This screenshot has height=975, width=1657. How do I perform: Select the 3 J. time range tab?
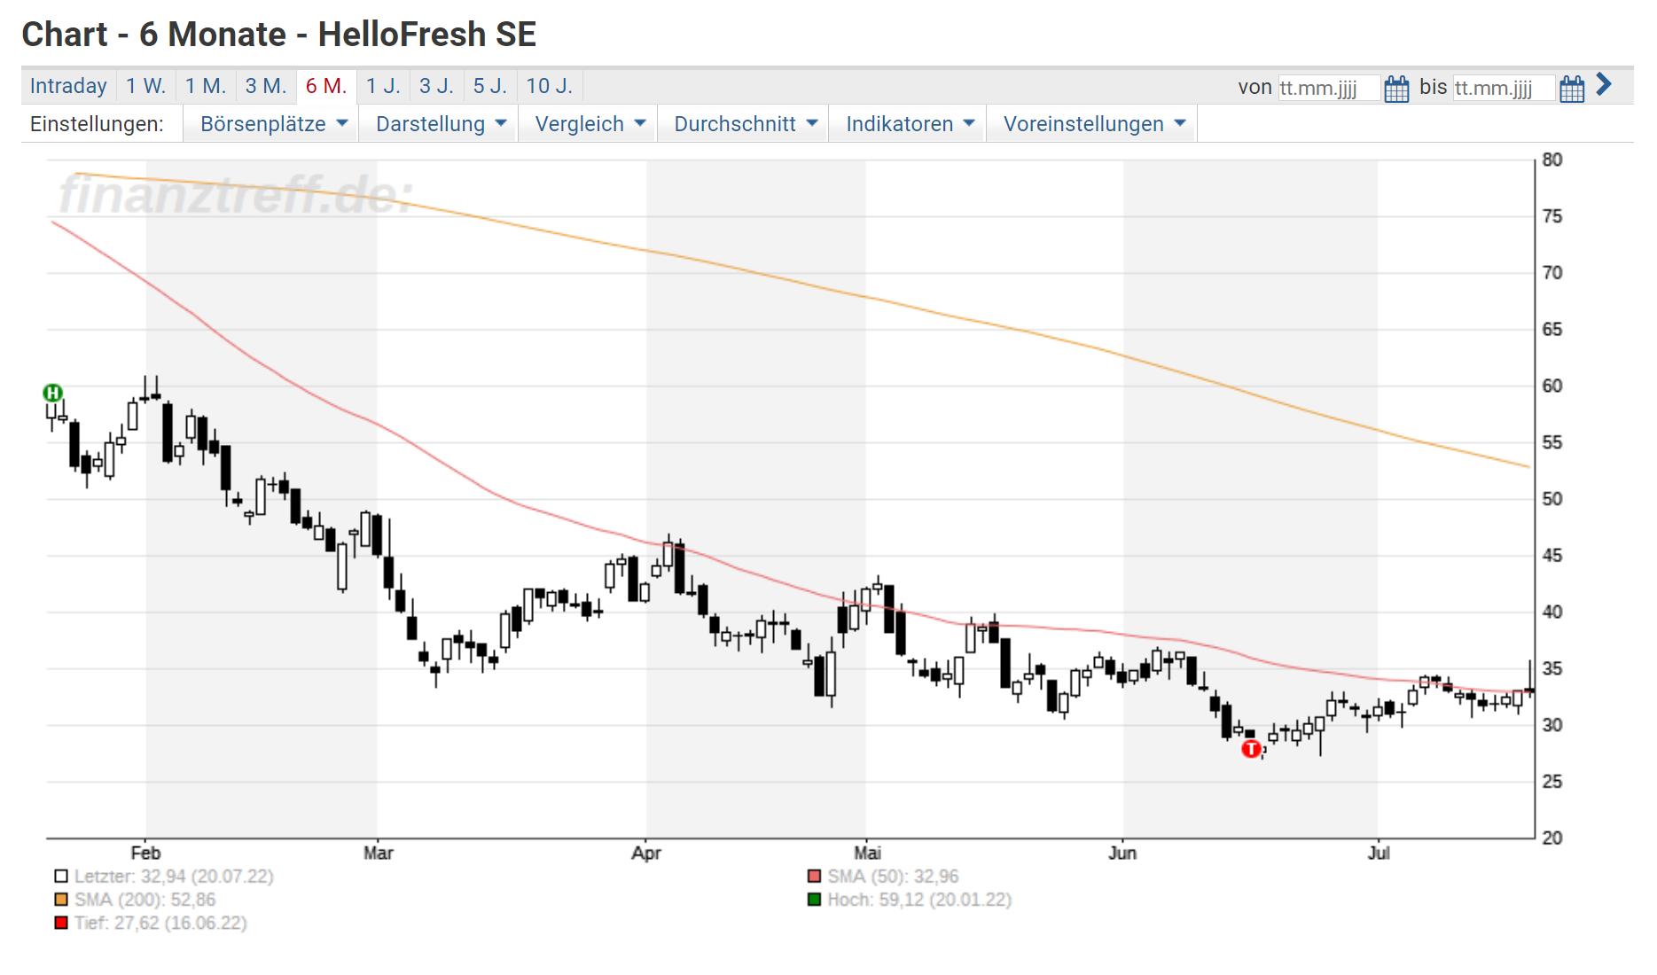[436, 86]
